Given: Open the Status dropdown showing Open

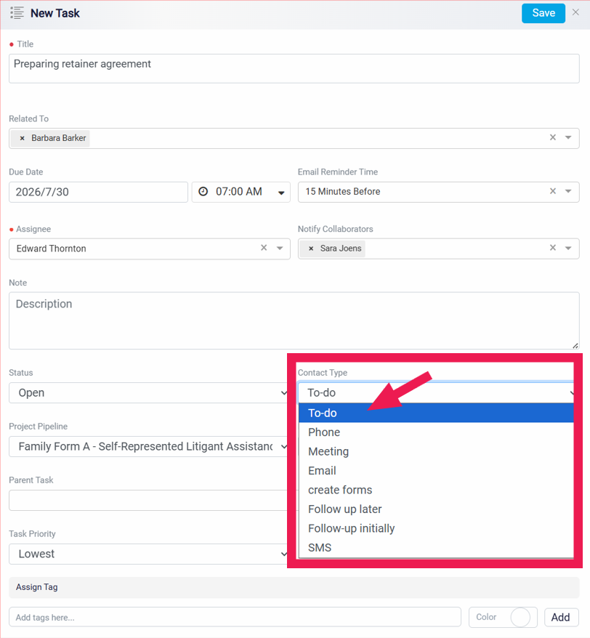Looking at the screenshot, I should coord(150,392).
